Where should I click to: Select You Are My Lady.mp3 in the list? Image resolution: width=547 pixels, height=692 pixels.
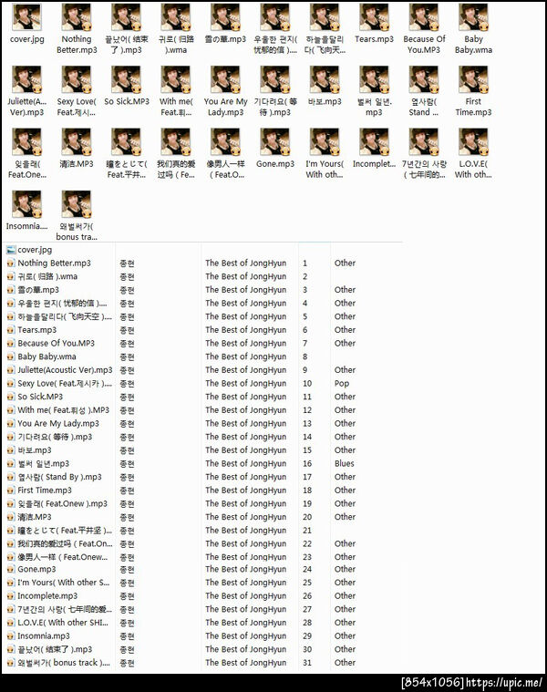coord(58,424)
